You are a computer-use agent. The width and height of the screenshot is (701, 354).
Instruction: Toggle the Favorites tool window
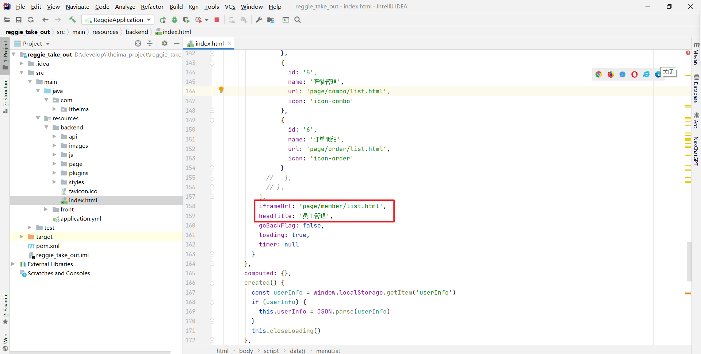(x=5, y=307)
